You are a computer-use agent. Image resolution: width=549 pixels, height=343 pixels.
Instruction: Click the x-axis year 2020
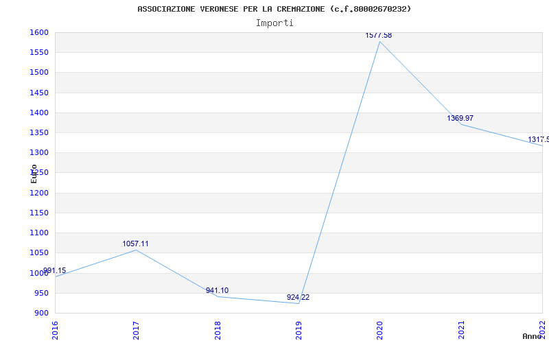point(380,331)
